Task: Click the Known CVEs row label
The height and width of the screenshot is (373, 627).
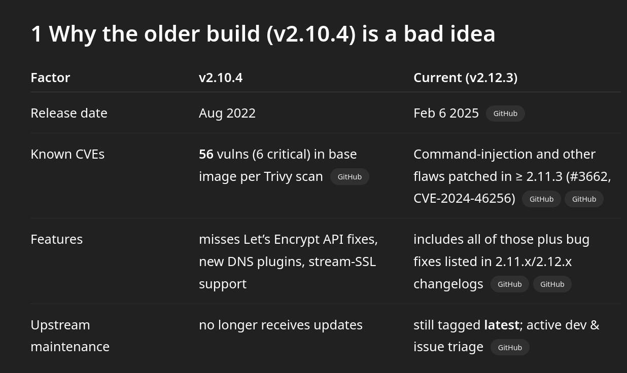Action: click(67, 154)
